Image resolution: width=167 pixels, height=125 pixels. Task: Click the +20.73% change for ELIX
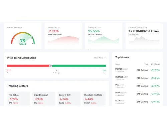click(155, 102)
